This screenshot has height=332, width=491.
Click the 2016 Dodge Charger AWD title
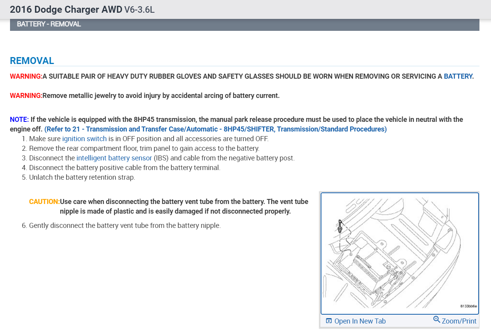66,9
